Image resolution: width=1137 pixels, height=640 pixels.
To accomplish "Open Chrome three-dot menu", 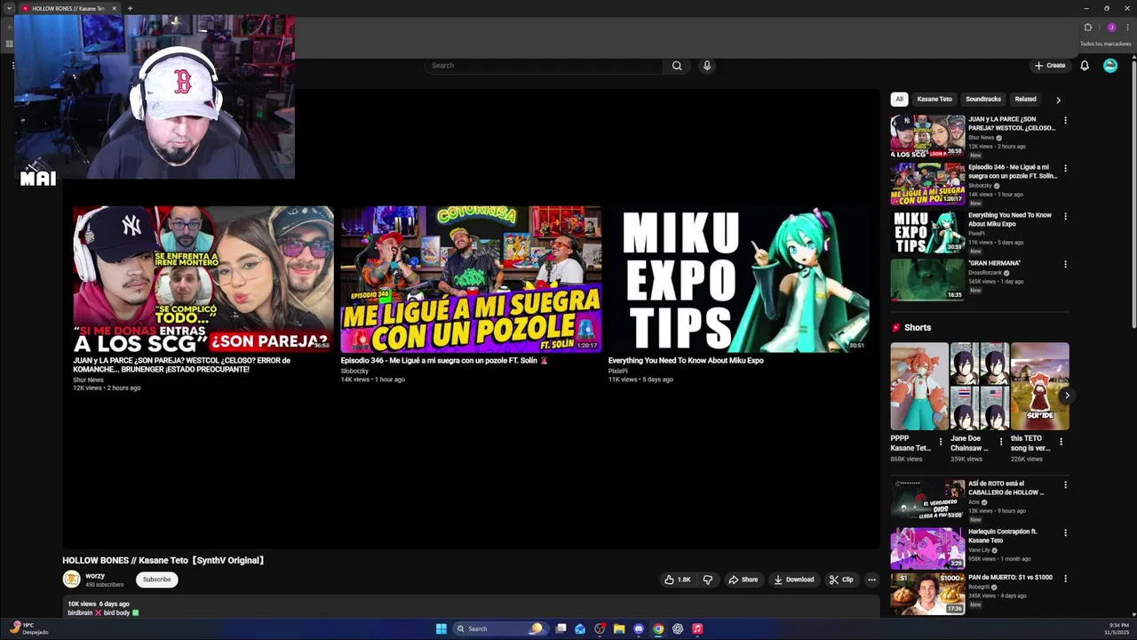I will (x=1127, y=28).
